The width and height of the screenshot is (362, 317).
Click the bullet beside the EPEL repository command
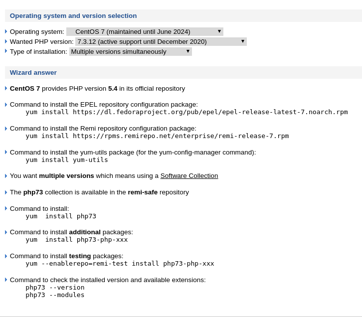6,105
